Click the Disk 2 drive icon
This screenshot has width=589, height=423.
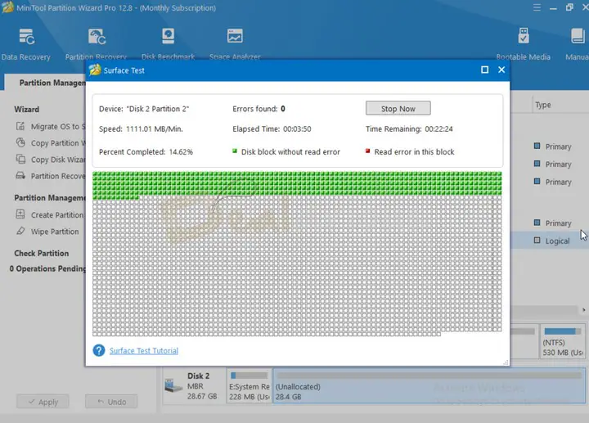click(173, 385)
